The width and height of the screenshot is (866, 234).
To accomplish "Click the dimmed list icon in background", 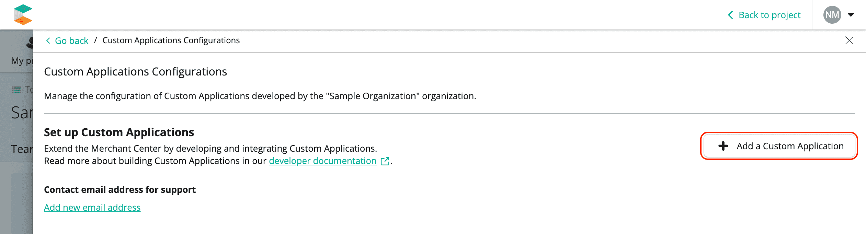I will [x=16, y=90].
